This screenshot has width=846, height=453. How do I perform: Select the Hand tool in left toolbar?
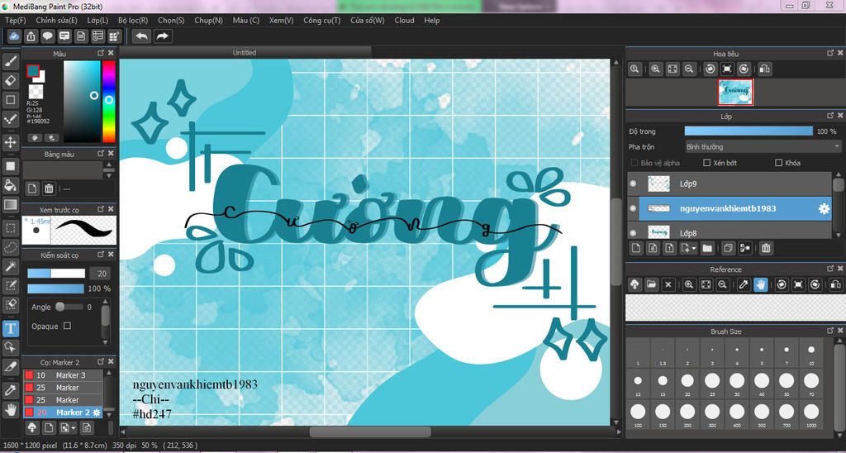click(x=11, y=409)
